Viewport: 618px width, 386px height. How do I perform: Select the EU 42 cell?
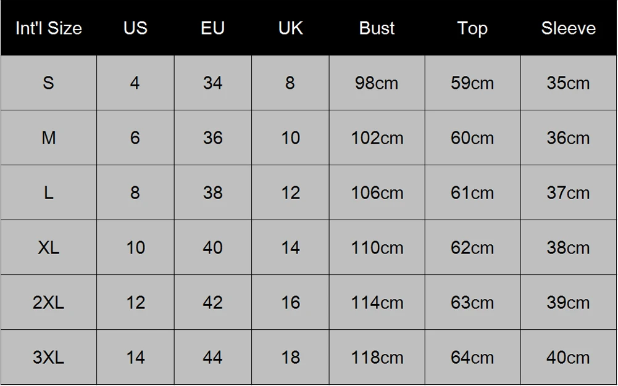(213, 302)
